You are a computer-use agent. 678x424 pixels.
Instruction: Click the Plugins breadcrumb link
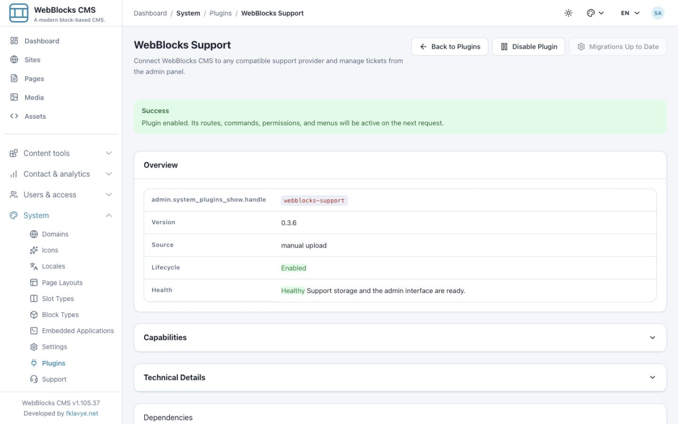point(220,13)
